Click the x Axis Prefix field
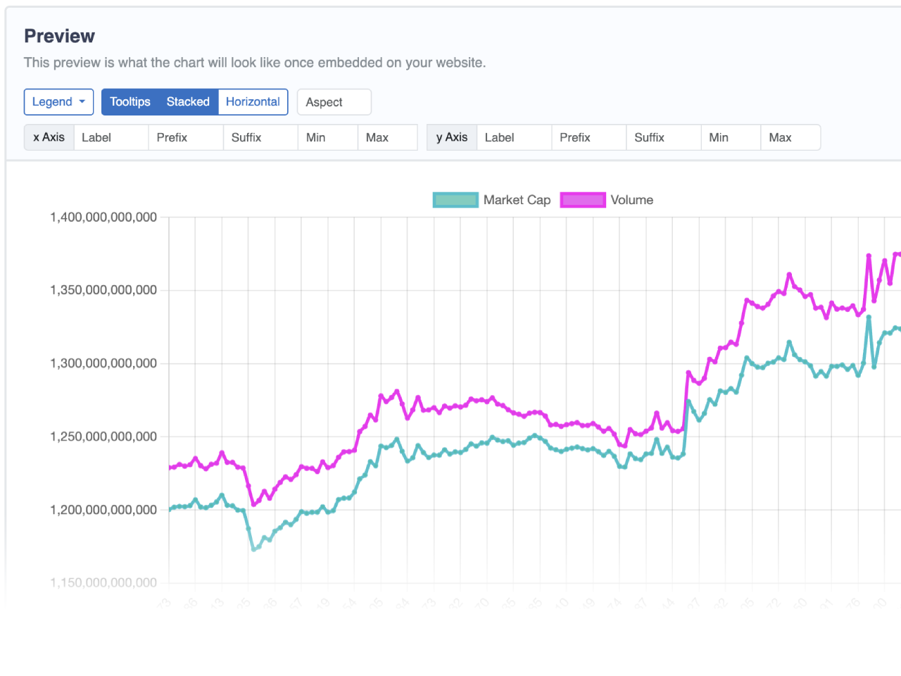901x676 pixels. [186, 137]
